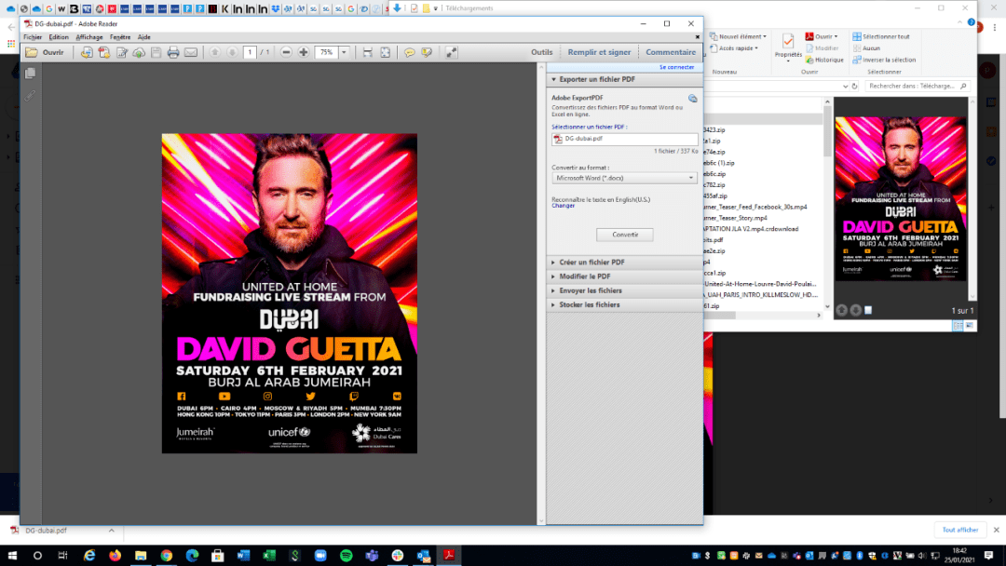Click the create PDF online toolbar icon

coord(104,52)
